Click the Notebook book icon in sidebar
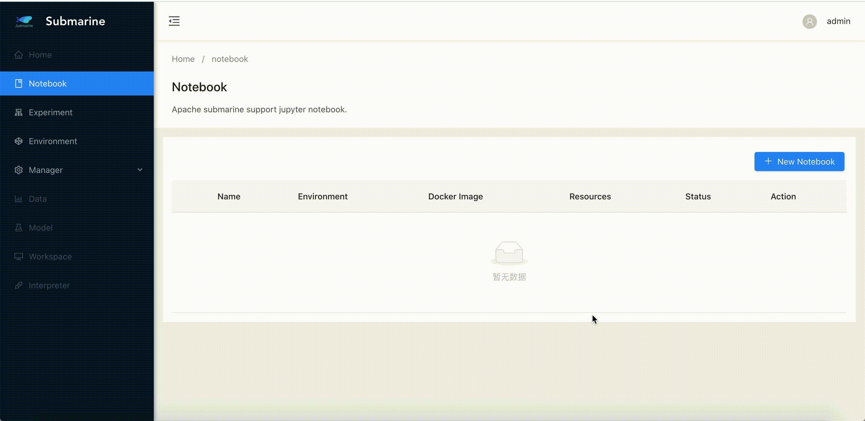Image resolution: width=865 pixels, height=421 pixels. (18, 83)
